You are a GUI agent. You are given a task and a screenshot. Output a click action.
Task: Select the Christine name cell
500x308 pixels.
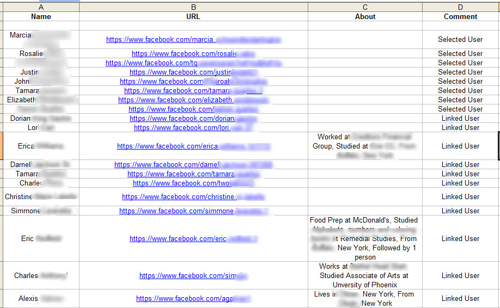(41, 197)
